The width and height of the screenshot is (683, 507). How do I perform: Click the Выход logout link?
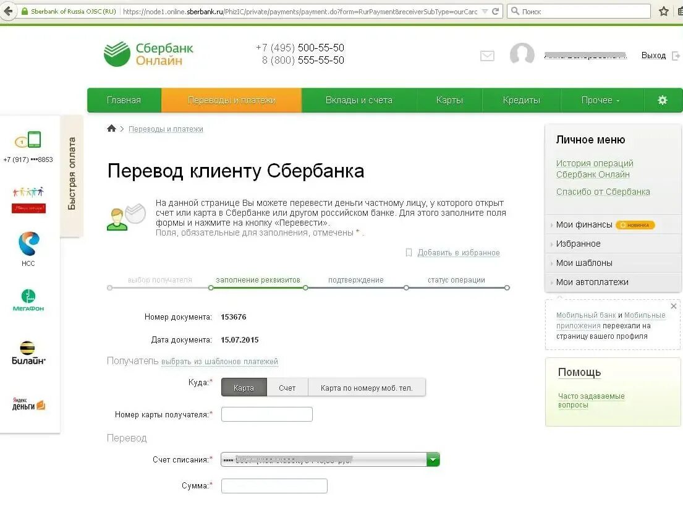pyautogui.click(x=654, y=55)
